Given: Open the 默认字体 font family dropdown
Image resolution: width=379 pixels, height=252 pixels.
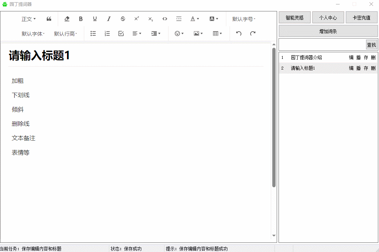Looking at the screenshot, I should (x=33, y=33).
